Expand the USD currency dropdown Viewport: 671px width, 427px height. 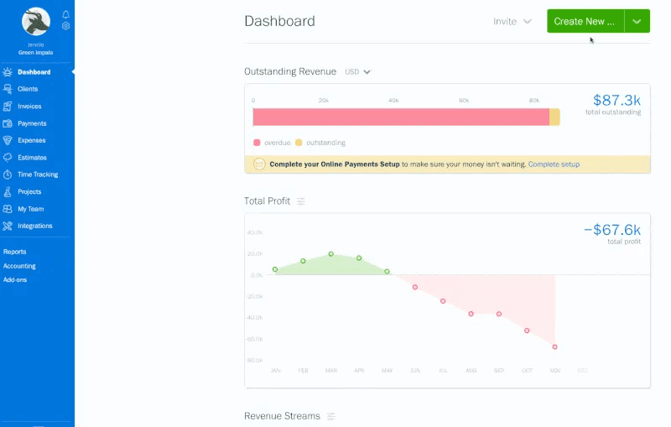[358, 72]
